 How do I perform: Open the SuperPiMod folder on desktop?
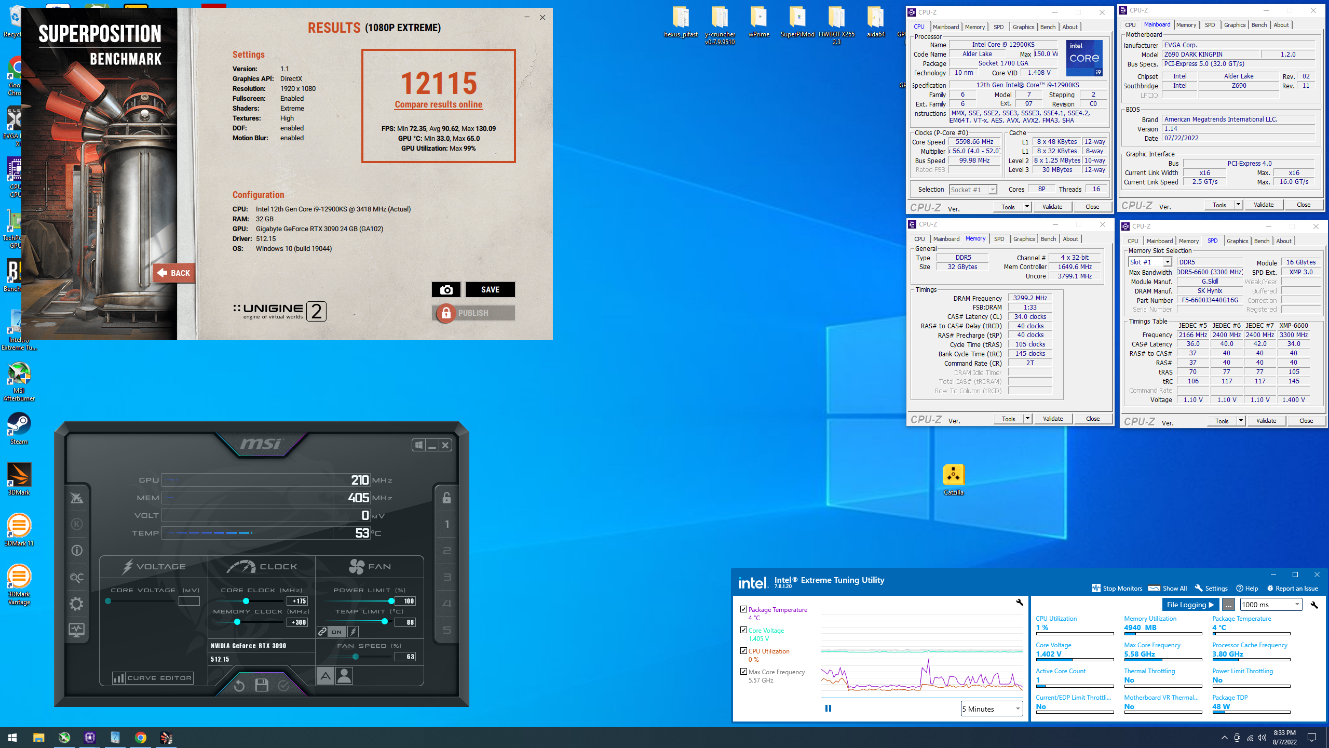coord(797,22)
